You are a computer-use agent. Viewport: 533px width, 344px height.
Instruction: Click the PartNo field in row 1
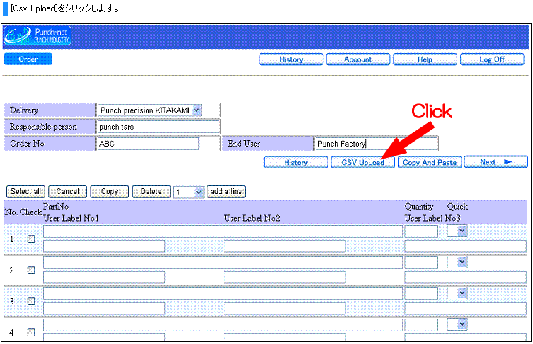coord(223,231)
